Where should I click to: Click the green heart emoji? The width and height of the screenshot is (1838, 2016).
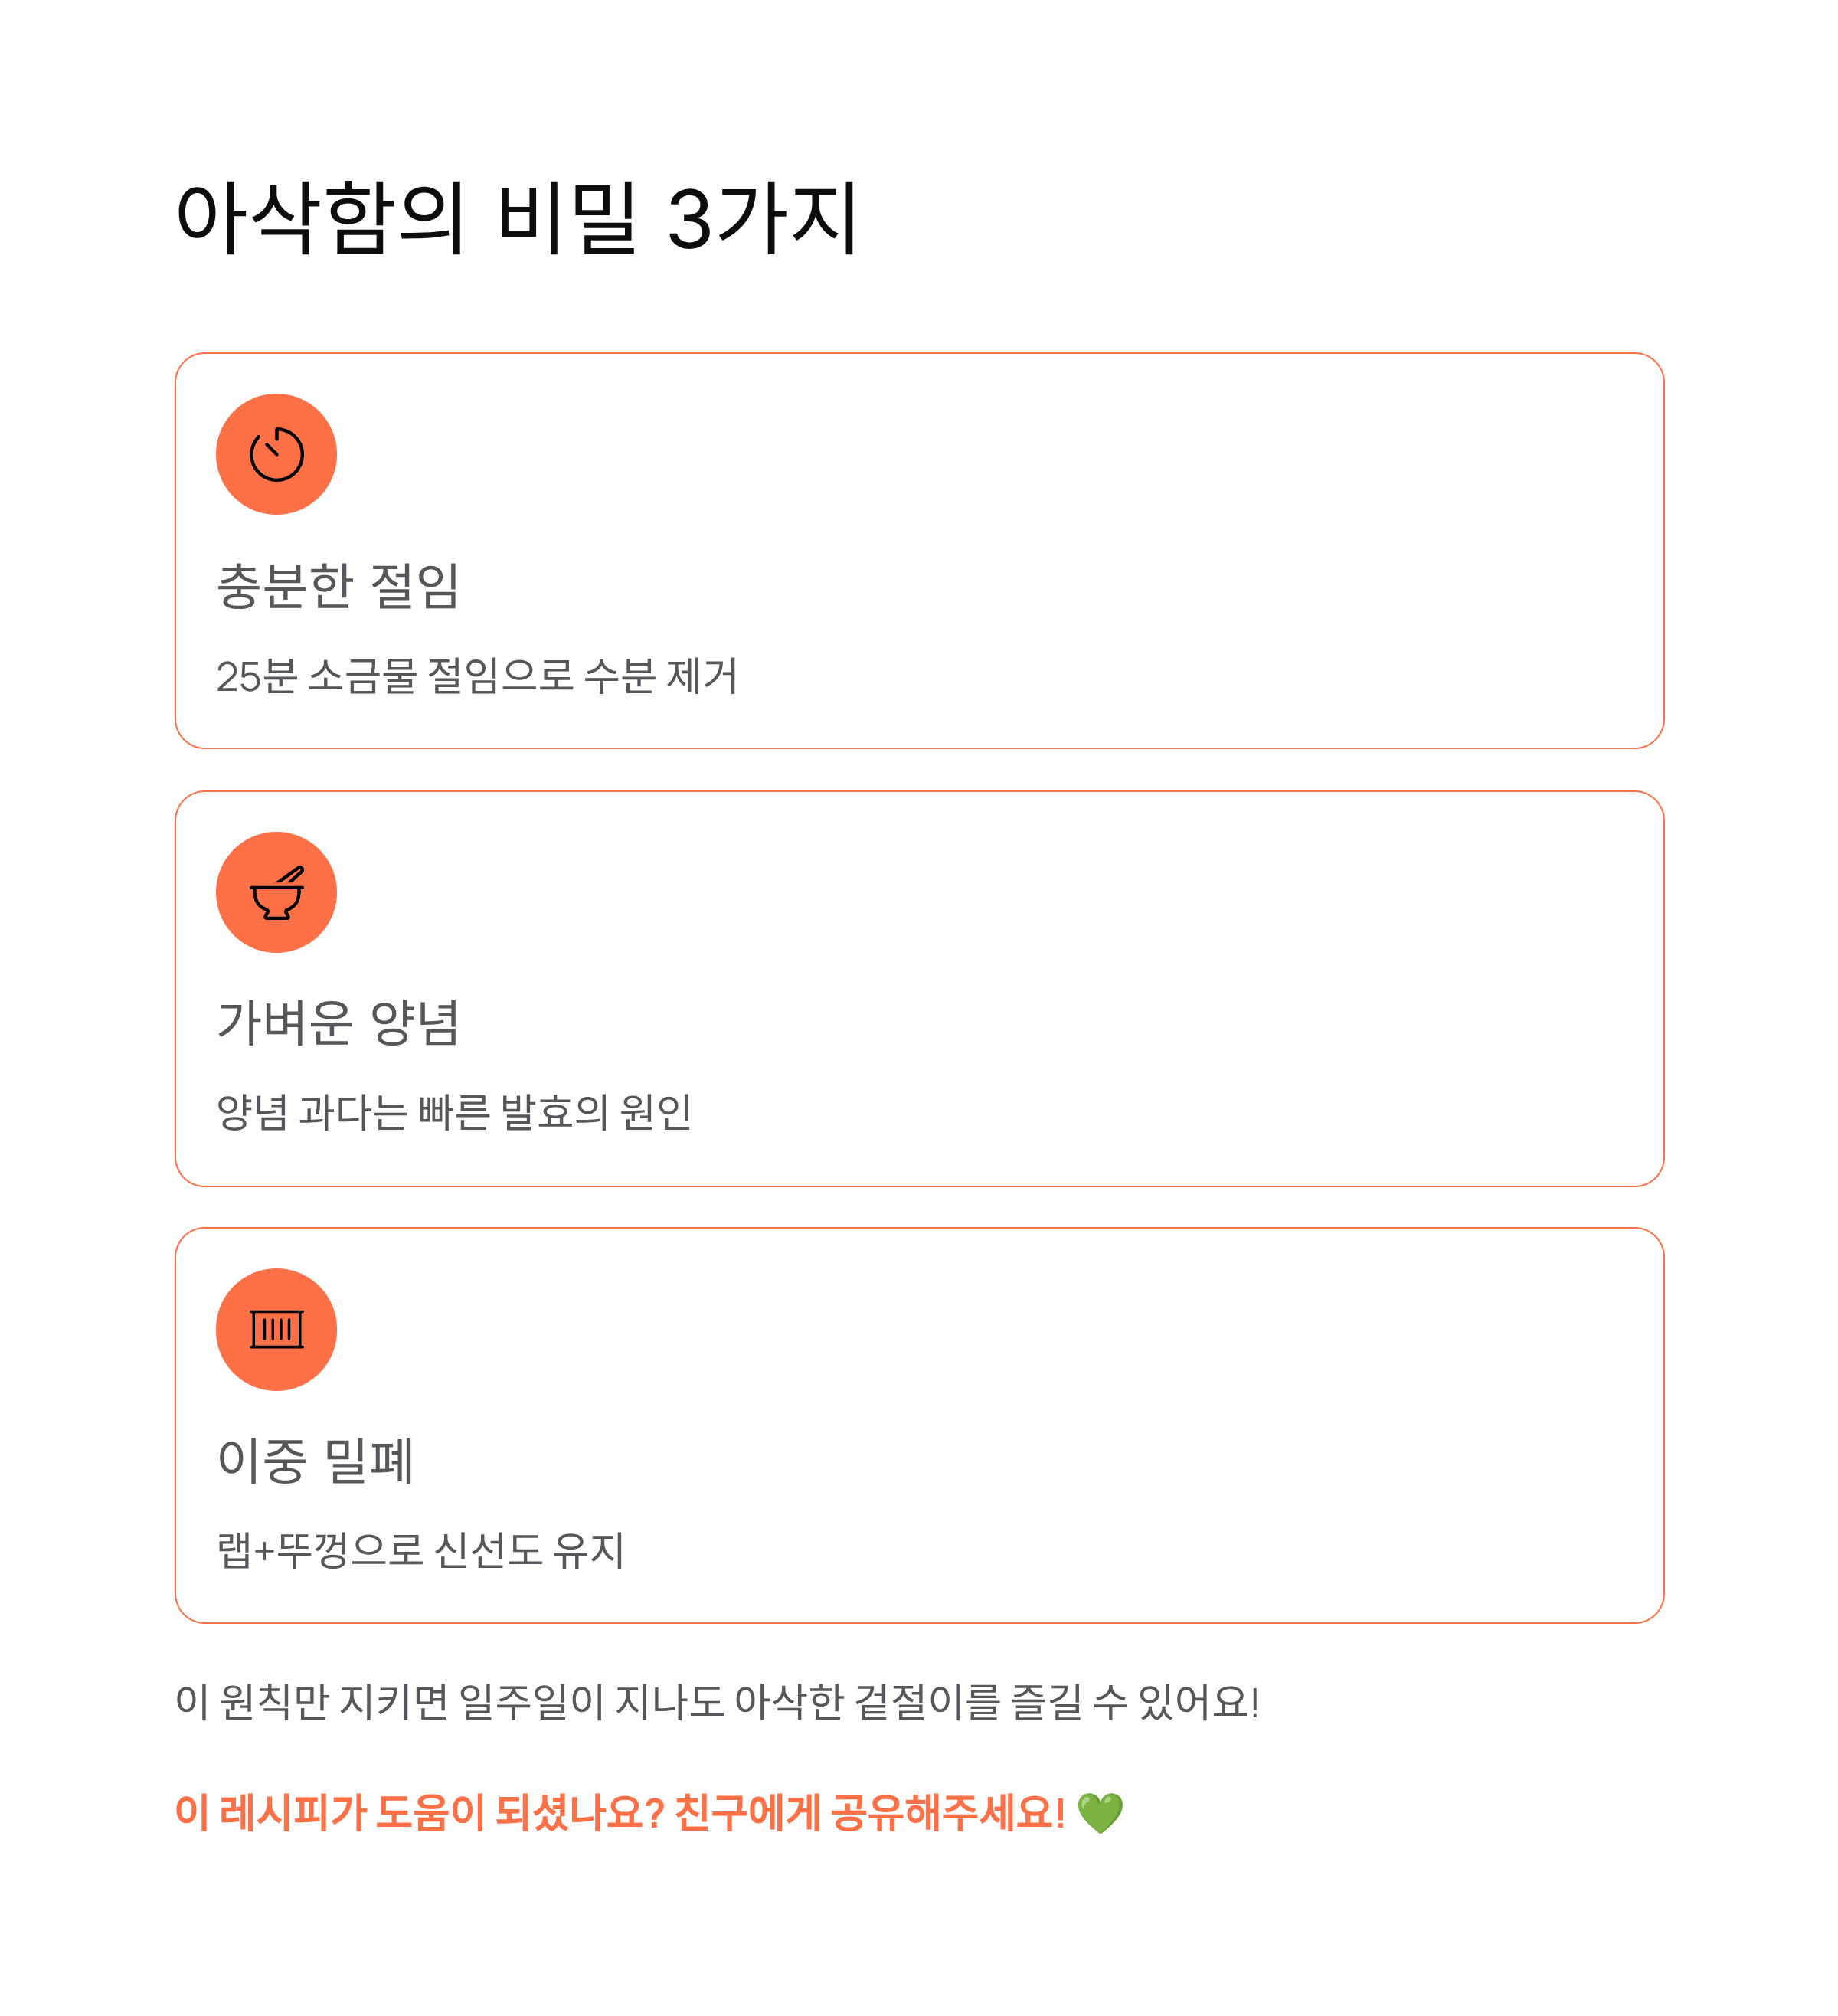(1100, 1813)
